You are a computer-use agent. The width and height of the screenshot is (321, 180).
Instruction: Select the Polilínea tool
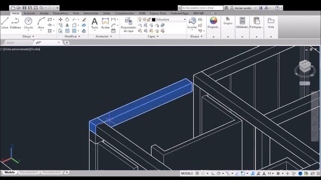point(16,23)
